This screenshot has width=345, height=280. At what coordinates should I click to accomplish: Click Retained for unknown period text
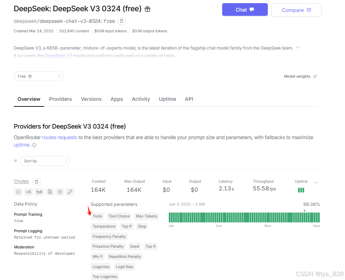(x=45, y=237)
